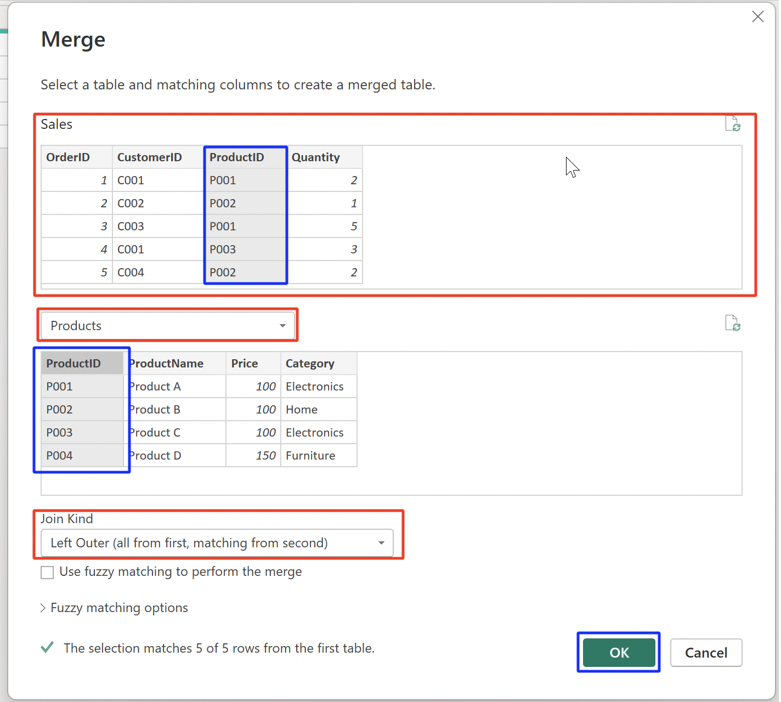
Task: Click quantity 5 cell in Sales table
Action: 324,227
